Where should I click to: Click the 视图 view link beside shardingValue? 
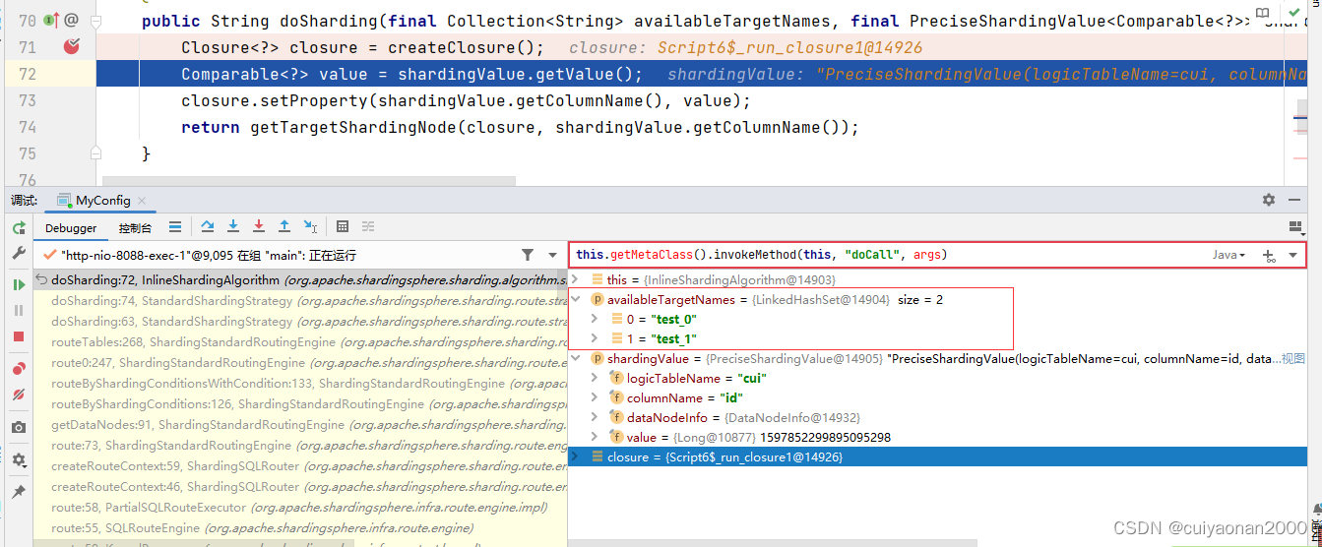[x=1293, y=359]
